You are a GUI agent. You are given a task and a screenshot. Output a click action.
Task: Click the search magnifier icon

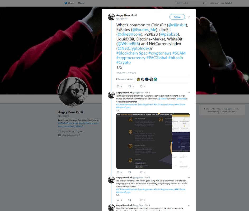point(204,3)
